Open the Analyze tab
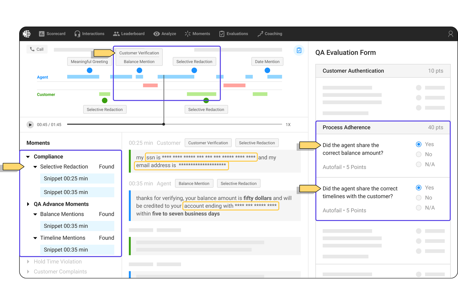The image size is (458, 305). 165,34
